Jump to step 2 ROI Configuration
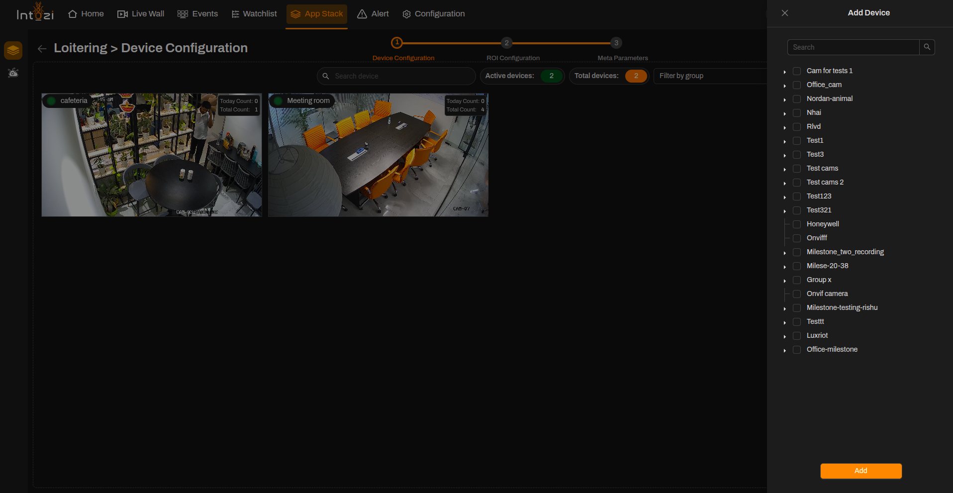Screen dimensions: 953x493 click(506, 43)
